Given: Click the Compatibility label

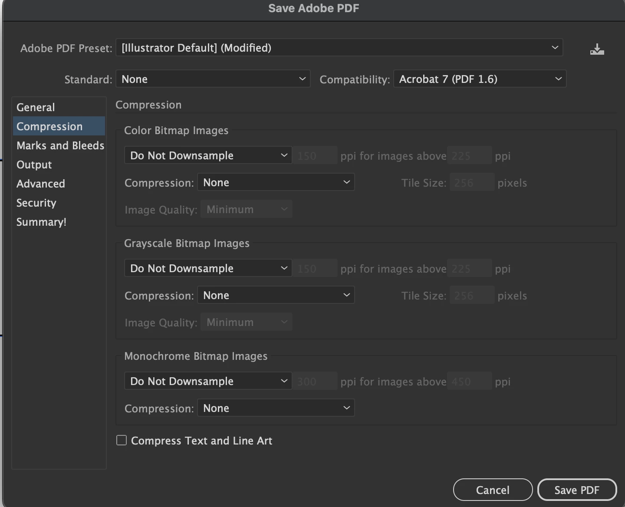Looking at the screenshot, I should [x=355, y=79].
